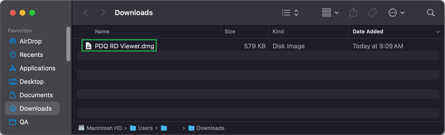Click the forward navigation arrow

103,13
